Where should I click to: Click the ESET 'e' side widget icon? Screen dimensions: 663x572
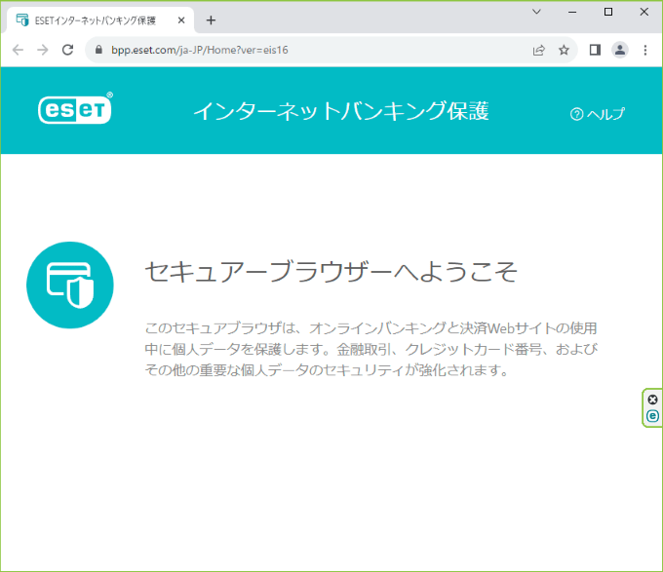click(x=653, y=416)
